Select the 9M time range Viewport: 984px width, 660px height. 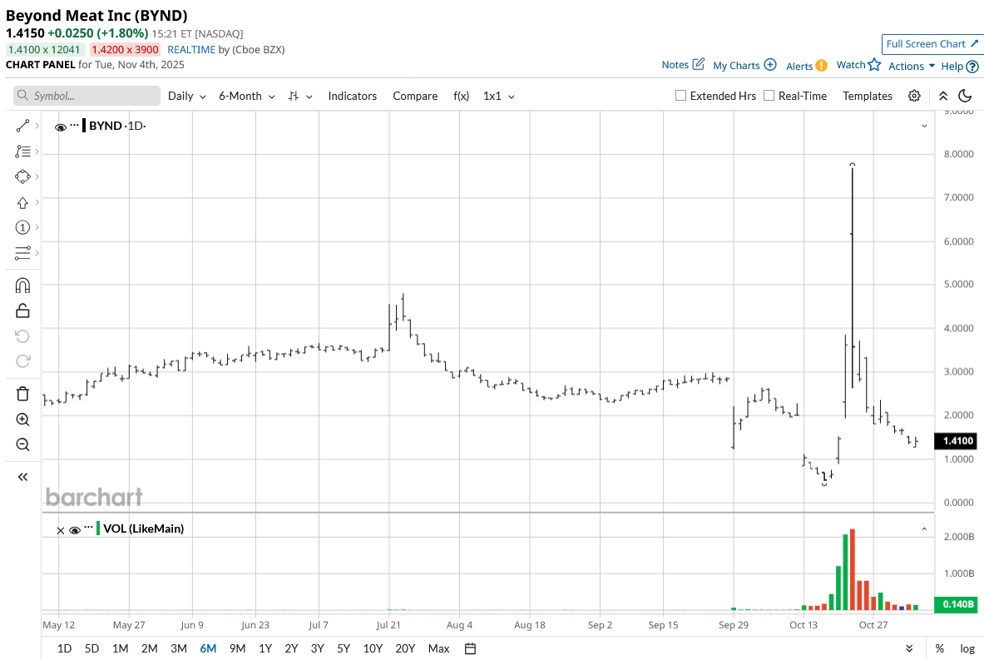[237, 648]
